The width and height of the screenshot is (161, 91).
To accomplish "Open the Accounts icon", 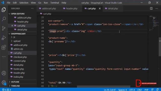I will pos(4,73).
